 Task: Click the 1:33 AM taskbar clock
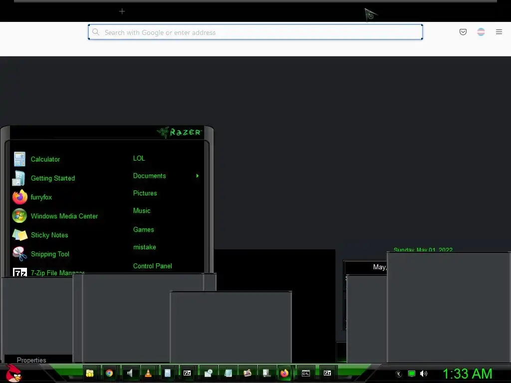point(467,374)
